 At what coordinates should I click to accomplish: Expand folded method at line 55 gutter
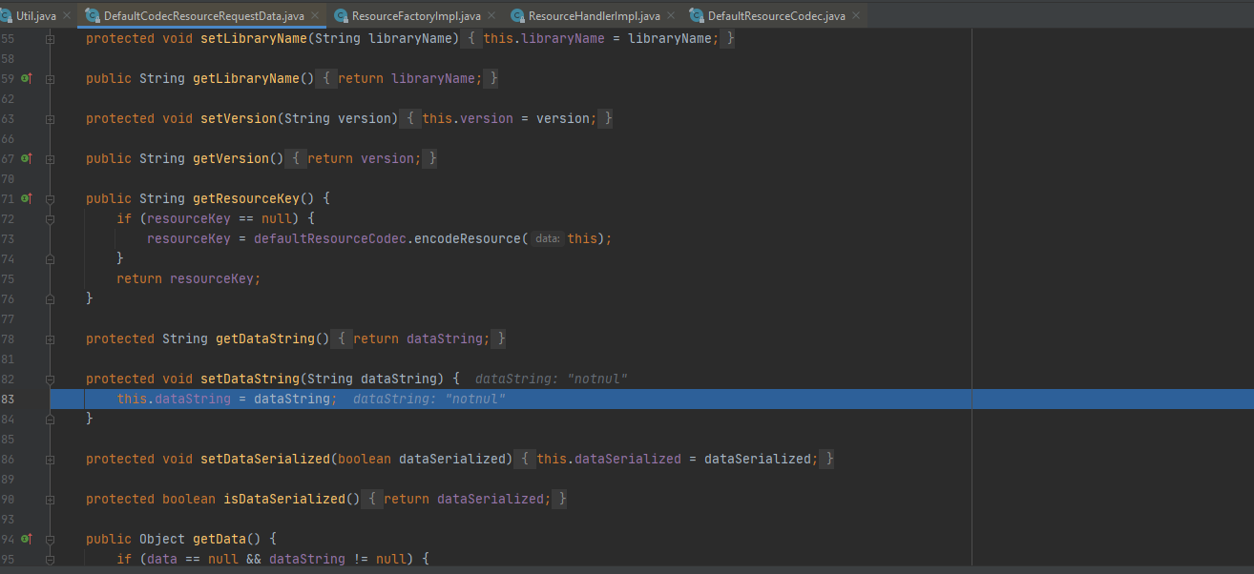[50, 38]
